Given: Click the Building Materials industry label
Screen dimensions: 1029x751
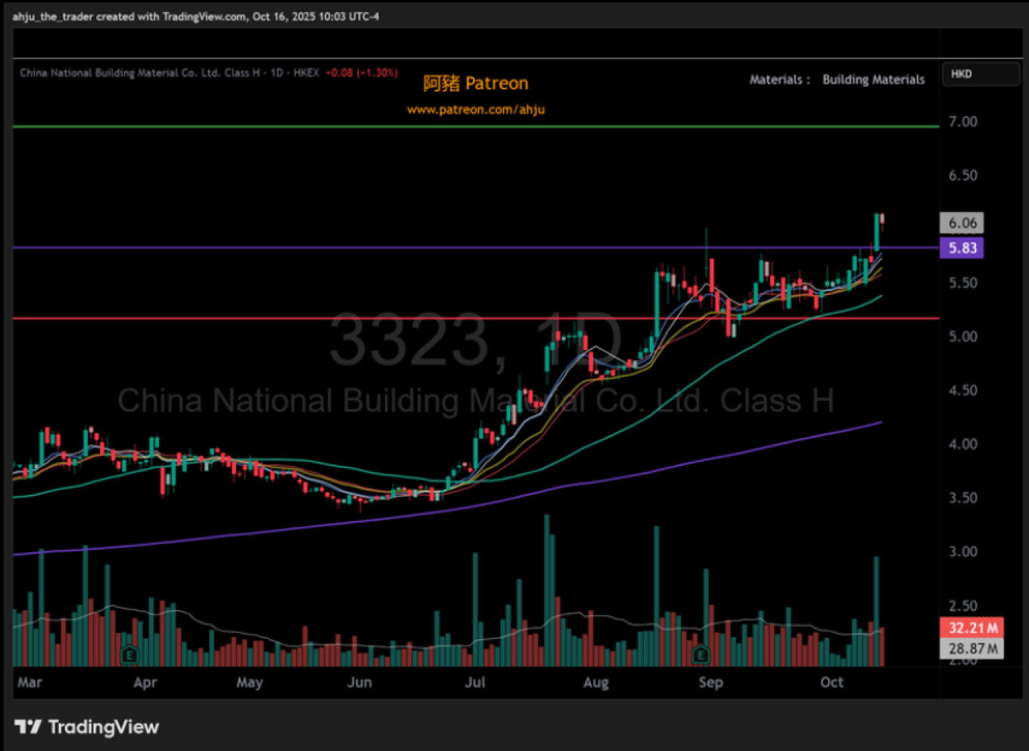Looking at the screenshot, I should 873,79.
